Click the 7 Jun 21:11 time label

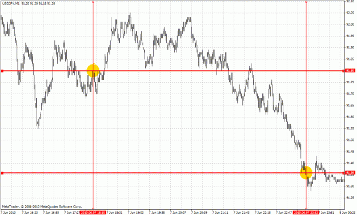tap(220, 213)
